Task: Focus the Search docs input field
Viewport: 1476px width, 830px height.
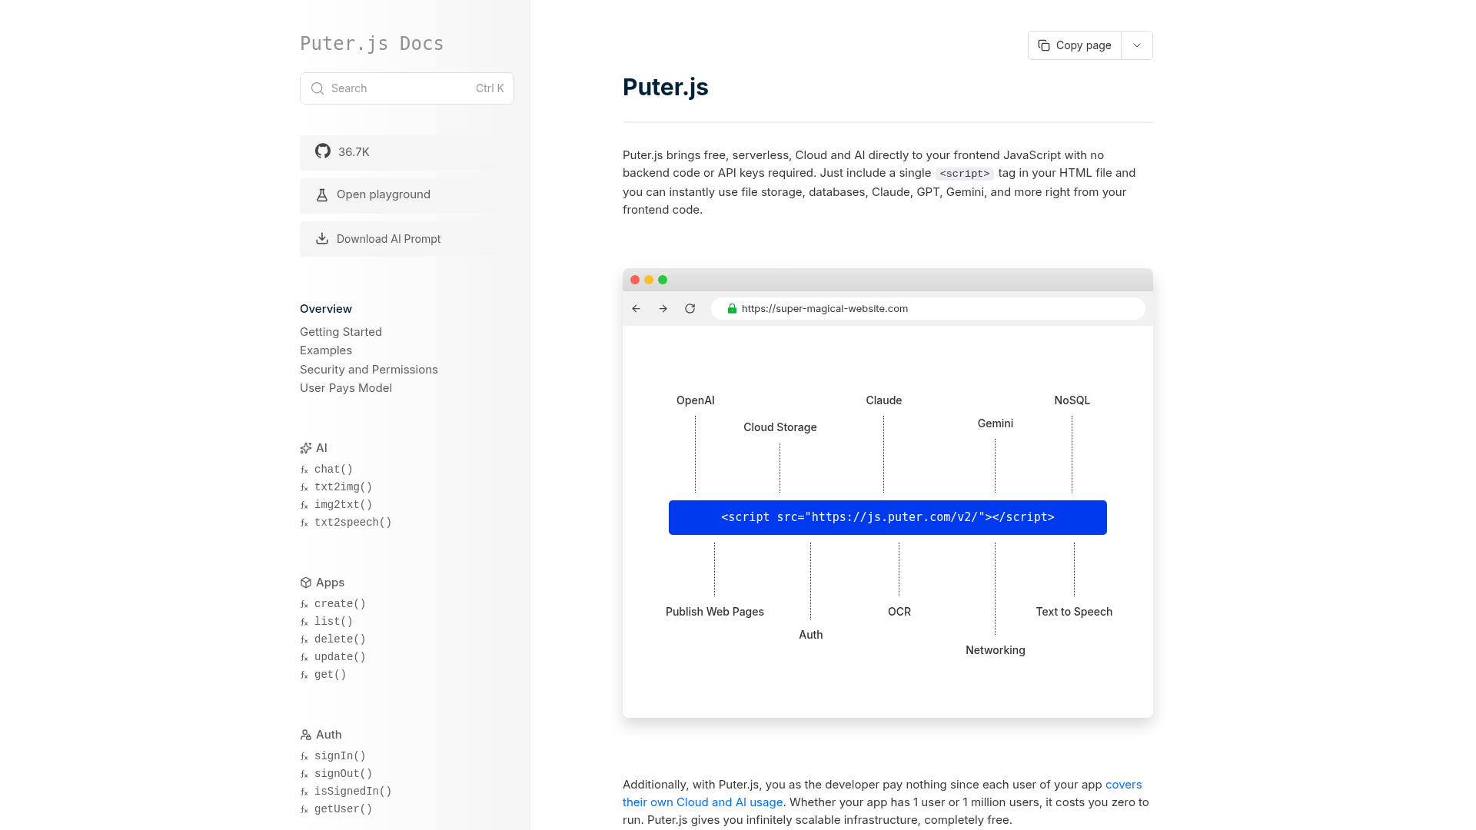Action: [x=400, y=88]
